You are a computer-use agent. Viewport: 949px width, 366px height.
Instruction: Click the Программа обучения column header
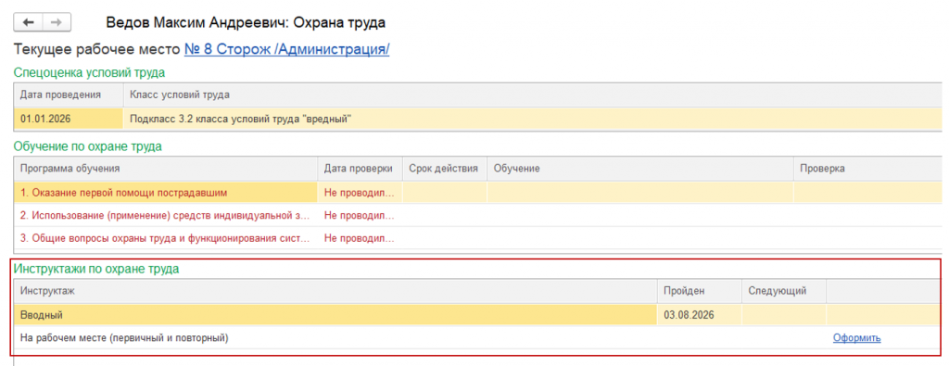[166, 169]
